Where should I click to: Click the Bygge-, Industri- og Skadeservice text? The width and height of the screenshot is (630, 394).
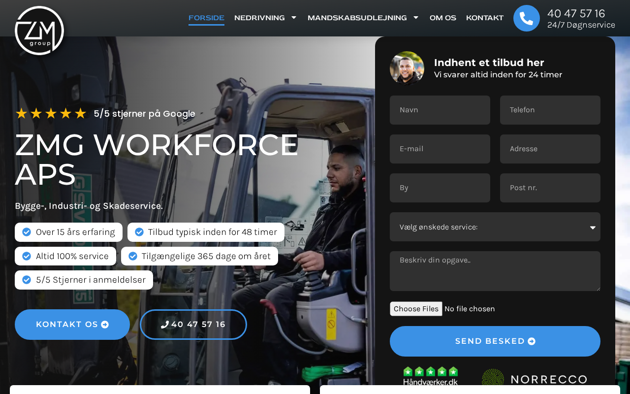(89, 206)
